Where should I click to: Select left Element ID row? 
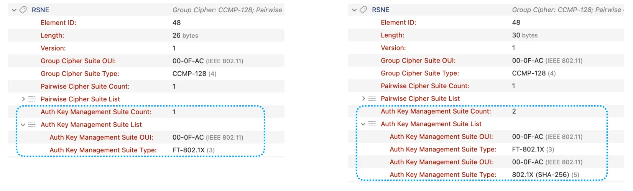click(146, 23)
